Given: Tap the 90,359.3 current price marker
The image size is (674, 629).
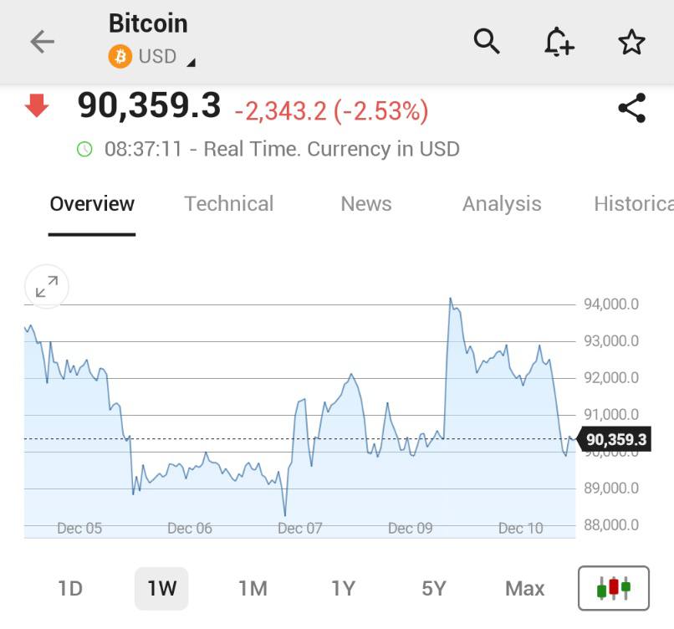Looking at the screenshot, I should [x=615, y=439].
